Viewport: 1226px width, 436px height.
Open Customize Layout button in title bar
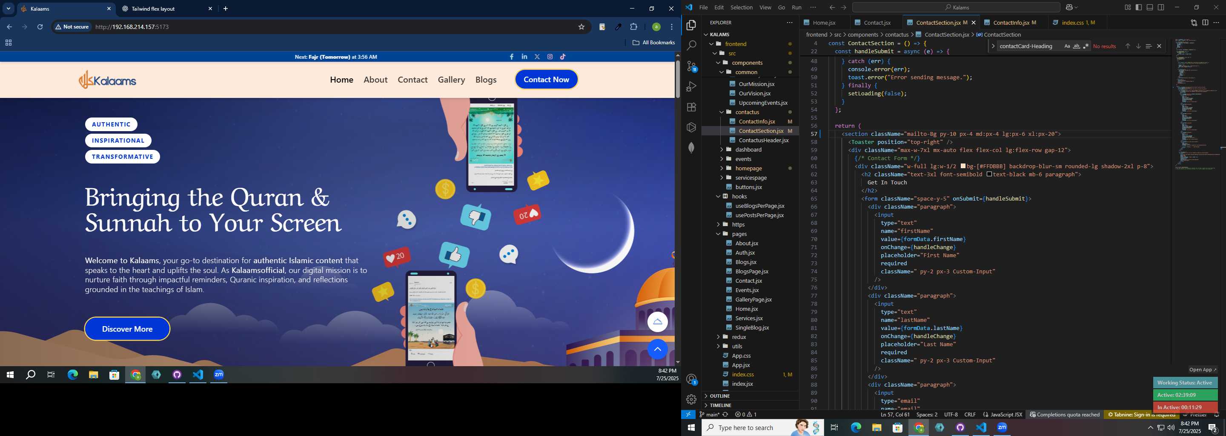1128,8
